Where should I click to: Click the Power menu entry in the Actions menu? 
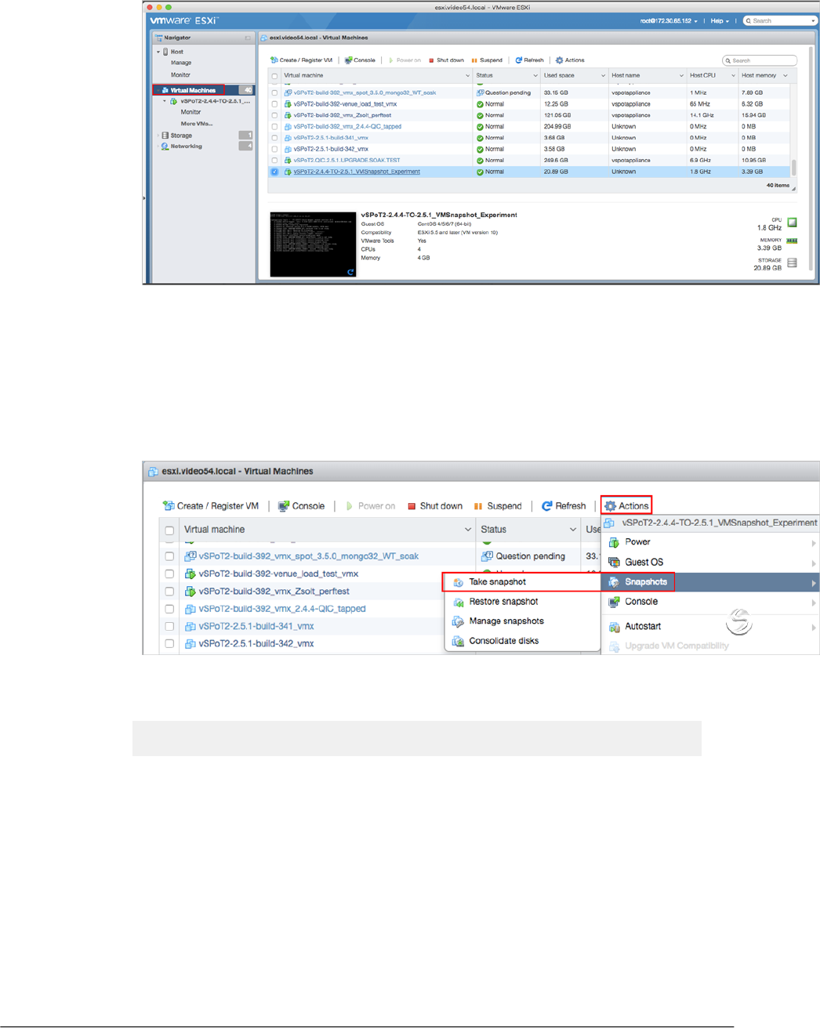coord(710,542)
